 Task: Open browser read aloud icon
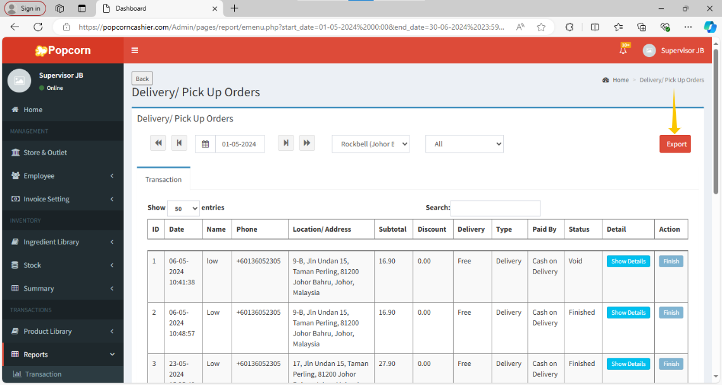520,27
